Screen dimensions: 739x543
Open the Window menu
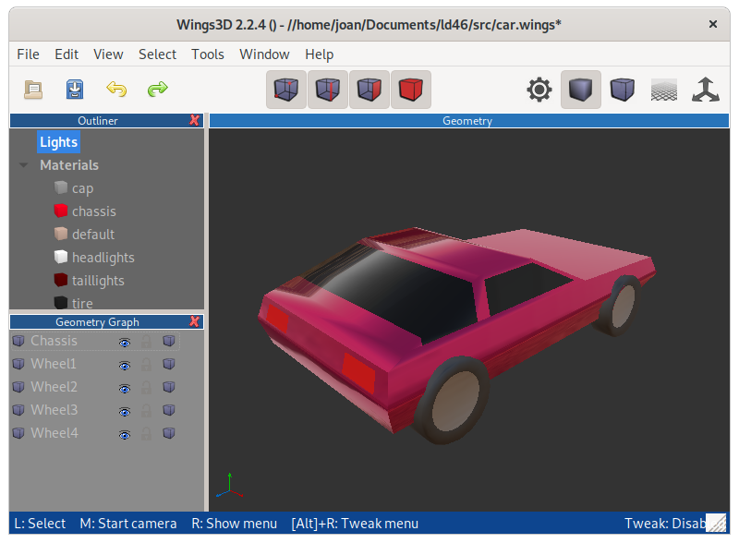[264, 54]
